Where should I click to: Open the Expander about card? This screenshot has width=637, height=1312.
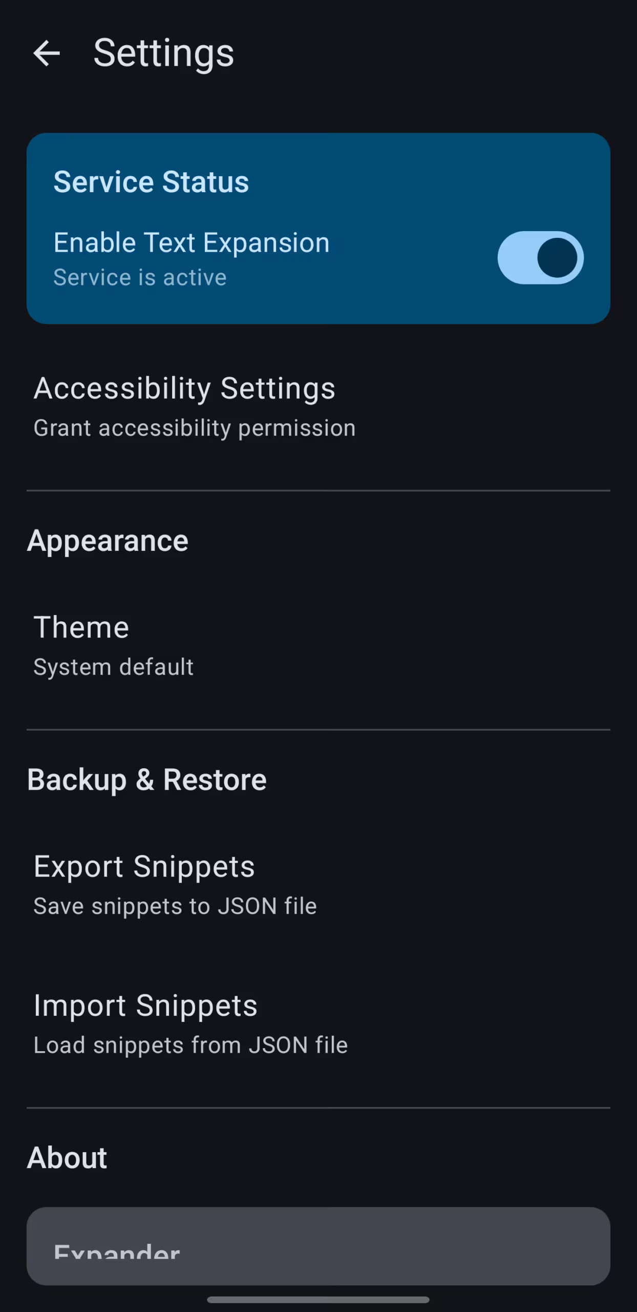click(319, 1246)
